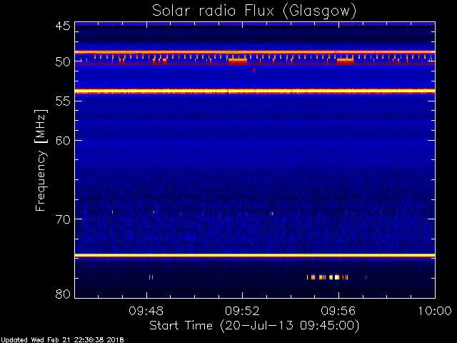Click the '50' frequency tick label
The width and height of the screenshot is (457, 343).
point(63,62)
